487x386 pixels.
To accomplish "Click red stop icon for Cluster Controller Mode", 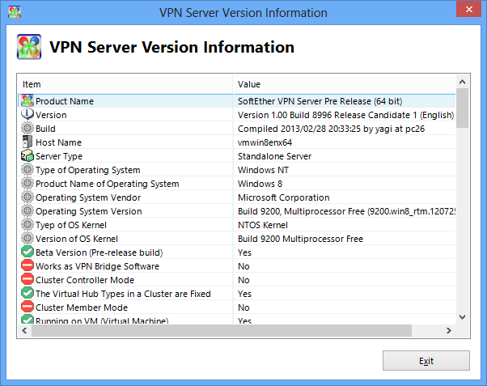I will tap(27, 279).
